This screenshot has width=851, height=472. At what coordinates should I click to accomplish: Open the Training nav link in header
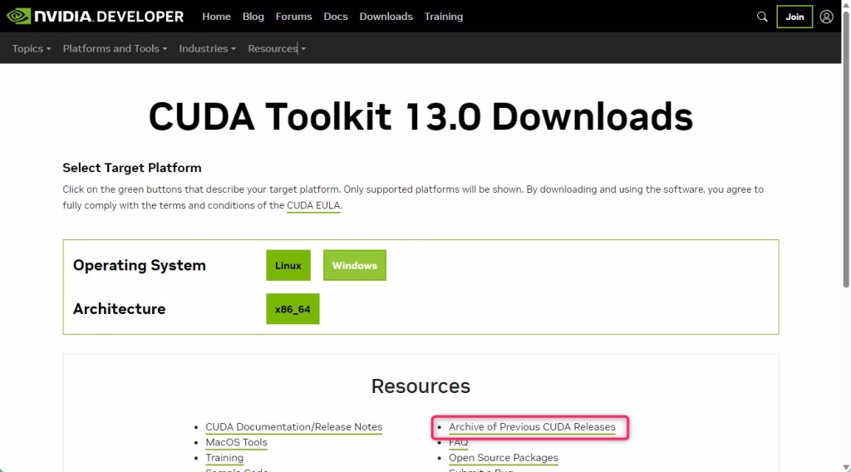[x=444, y=17]
